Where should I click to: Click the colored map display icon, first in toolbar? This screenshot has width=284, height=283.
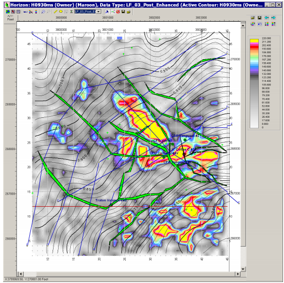(8, 12)
